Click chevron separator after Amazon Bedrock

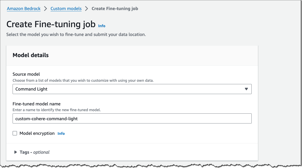coord(46,9)
